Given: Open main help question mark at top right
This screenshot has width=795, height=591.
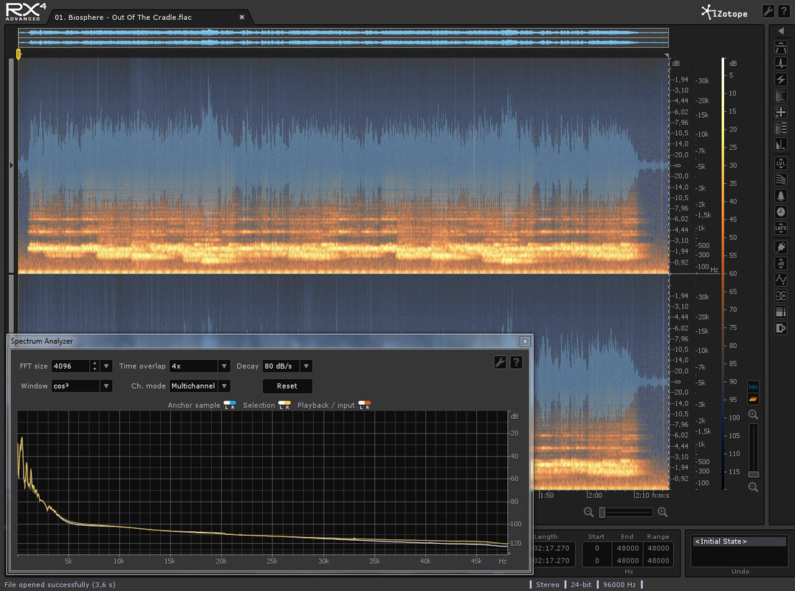Looking at the screenshot, I should point(783,11).
